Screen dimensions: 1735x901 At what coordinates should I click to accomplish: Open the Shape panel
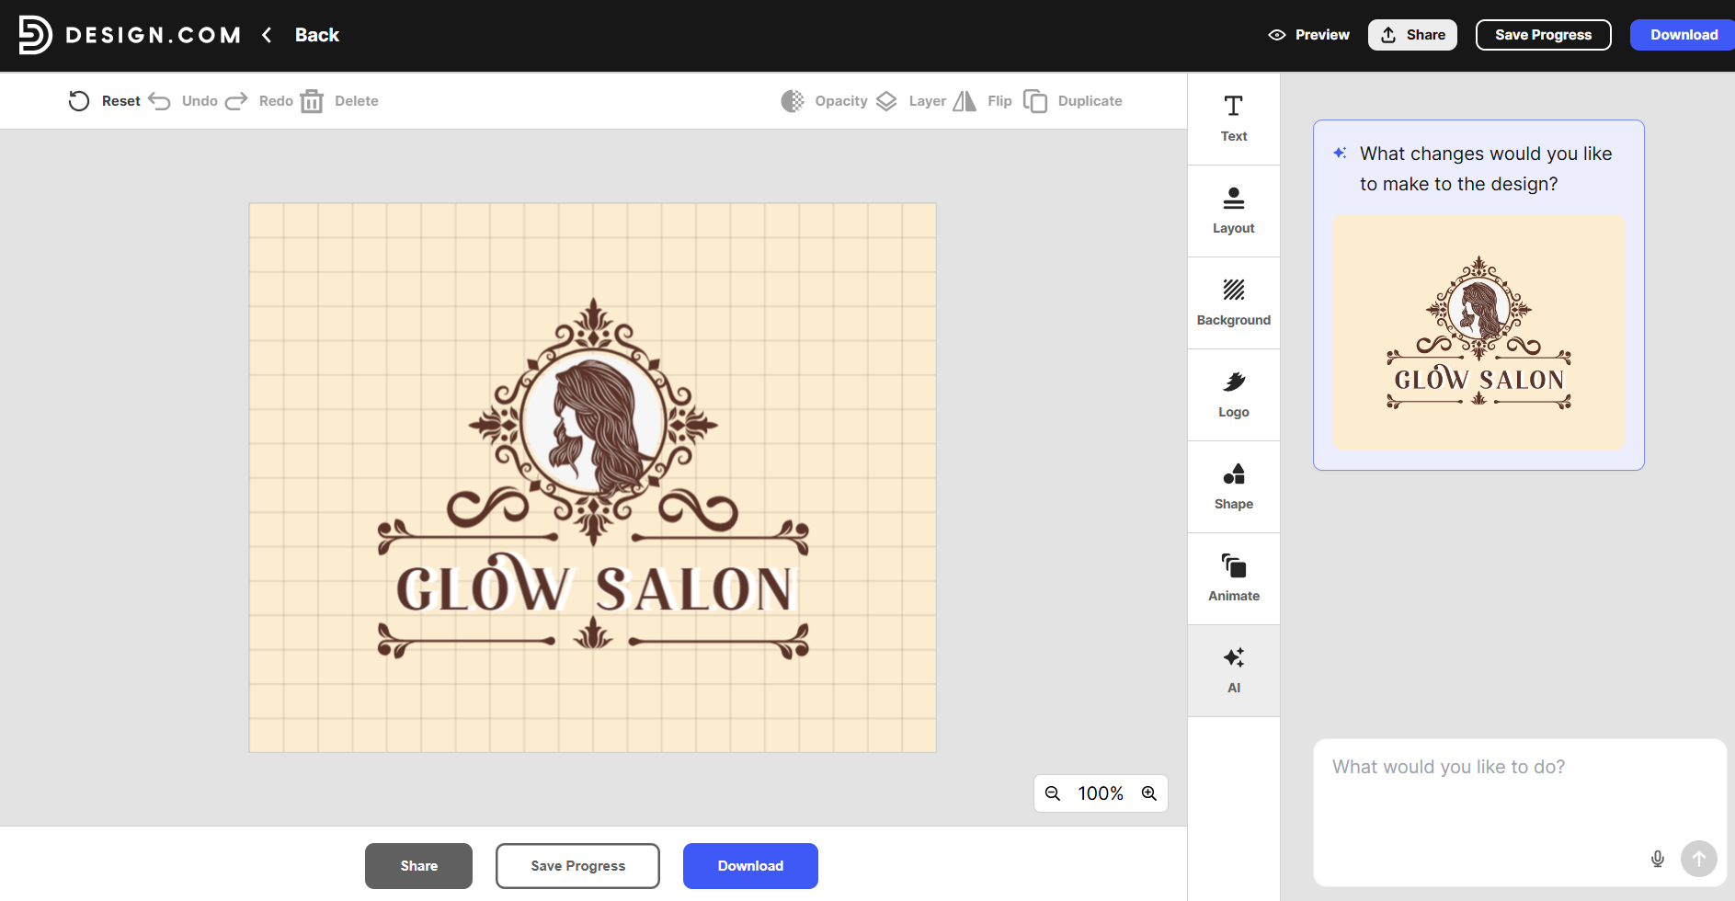[1234, 487]
